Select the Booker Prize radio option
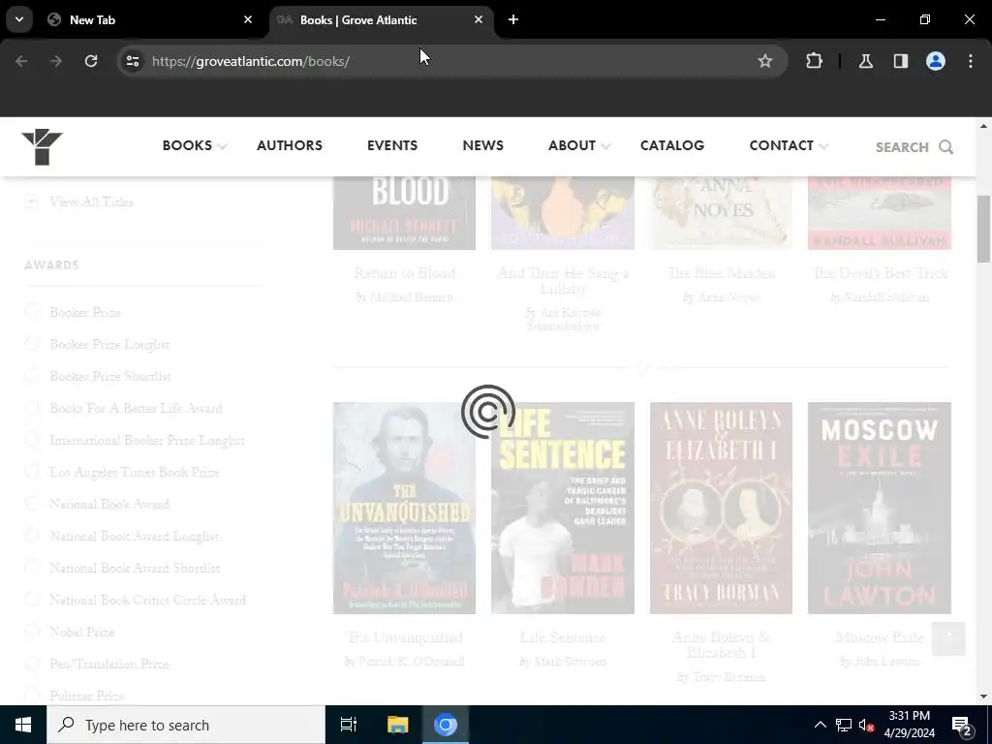Screen dimensions: 992x744 32,311
